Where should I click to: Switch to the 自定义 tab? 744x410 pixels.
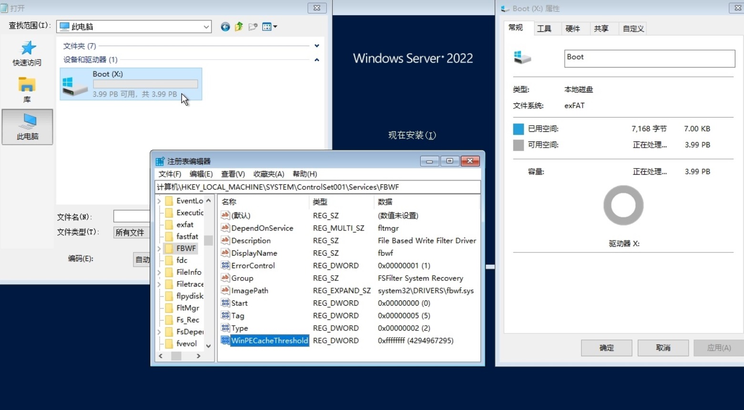pyautogui.click(x=633, y=29)
